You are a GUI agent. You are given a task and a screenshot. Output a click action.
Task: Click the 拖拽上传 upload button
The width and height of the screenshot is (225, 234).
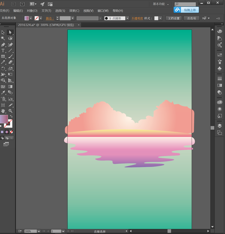coord(186,10)
